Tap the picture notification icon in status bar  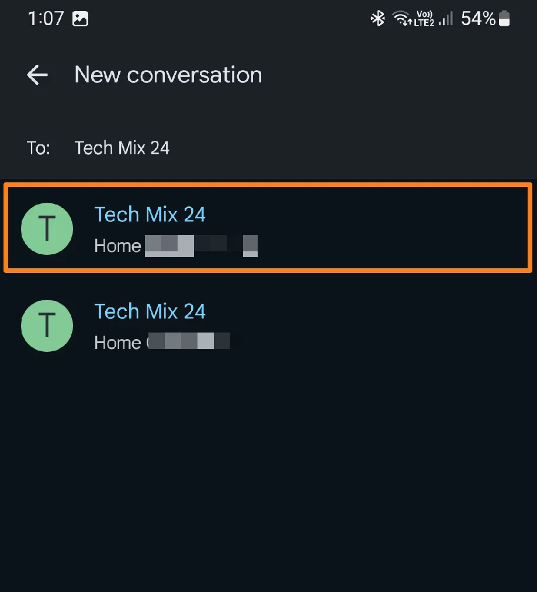coord(80,19)
